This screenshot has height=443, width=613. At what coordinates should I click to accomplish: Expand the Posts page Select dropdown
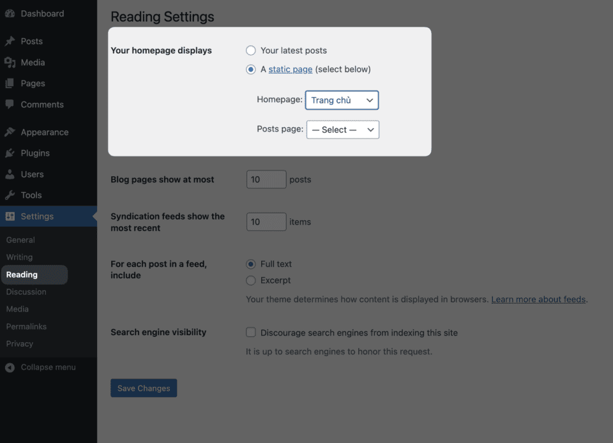click(x=342, y=130)
